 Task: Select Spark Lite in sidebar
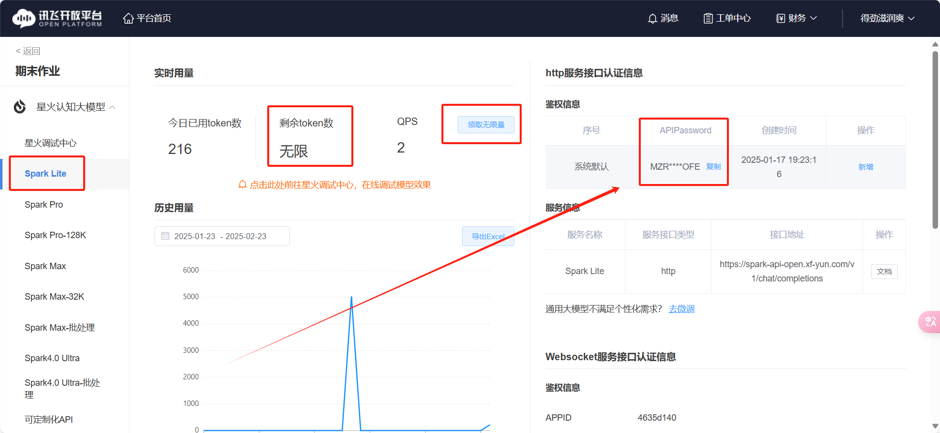coord(45,174)
